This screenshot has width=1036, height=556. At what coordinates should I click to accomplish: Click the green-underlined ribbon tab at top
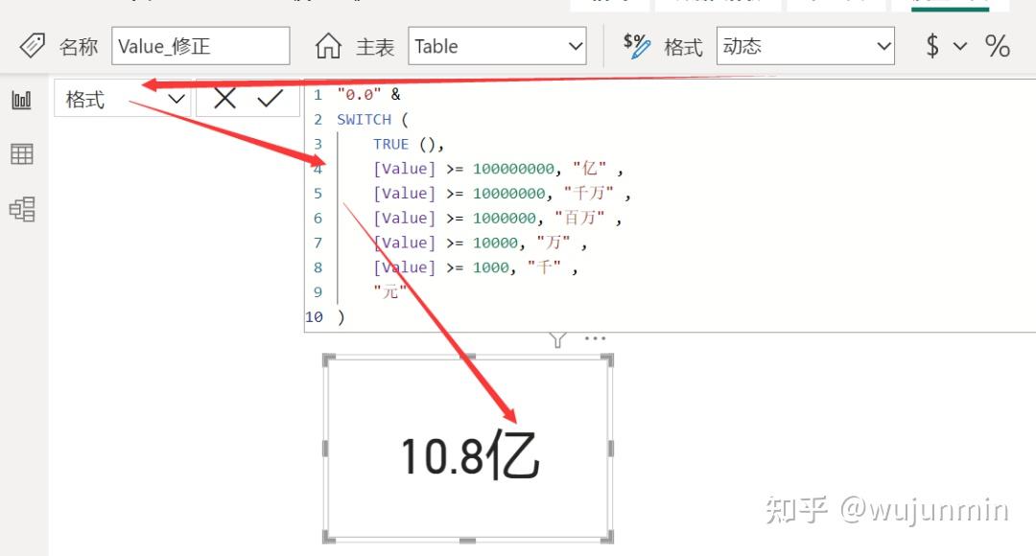pos(948,4)
